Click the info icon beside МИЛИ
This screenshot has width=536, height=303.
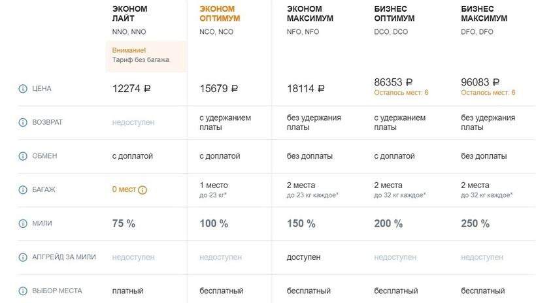click(x=24, y=223)
